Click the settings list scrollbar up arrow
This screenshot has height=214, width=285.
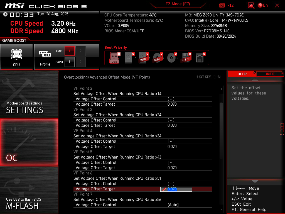pyautogui.click(x=221, y=89)
